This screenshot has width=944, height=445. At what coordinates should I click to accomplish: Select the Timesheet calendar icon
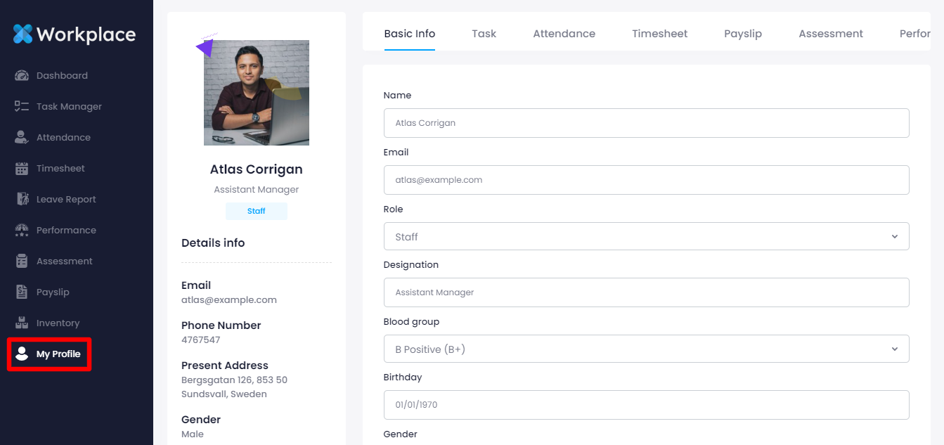pos(22,169)
